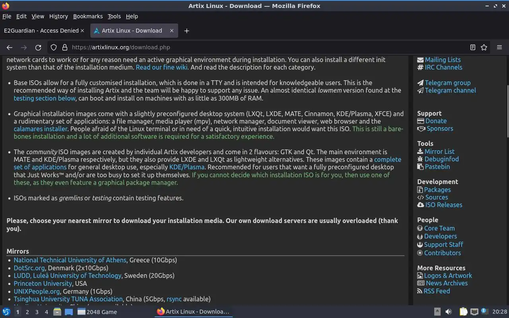
Task: Choose Tsinghua University TUNA Association mirror
Action: [68, 299]
